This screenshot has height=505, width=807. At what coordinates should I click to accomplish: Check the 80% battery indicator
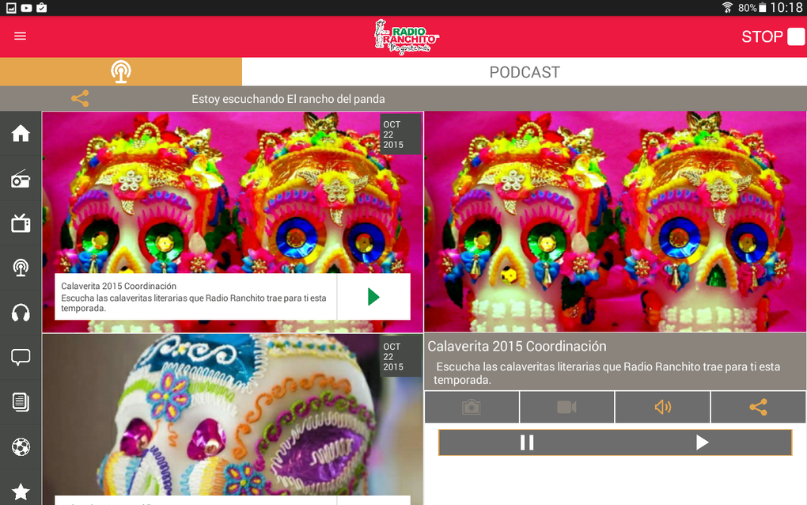tap(752, 8)
